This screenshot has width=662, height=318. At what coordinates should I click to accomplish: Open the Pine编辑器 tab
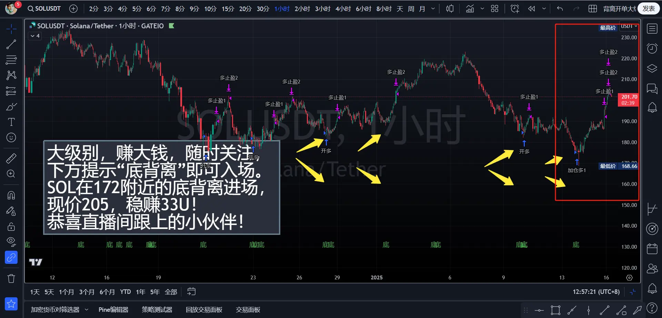pyautogui.click(x=113, y=310)
